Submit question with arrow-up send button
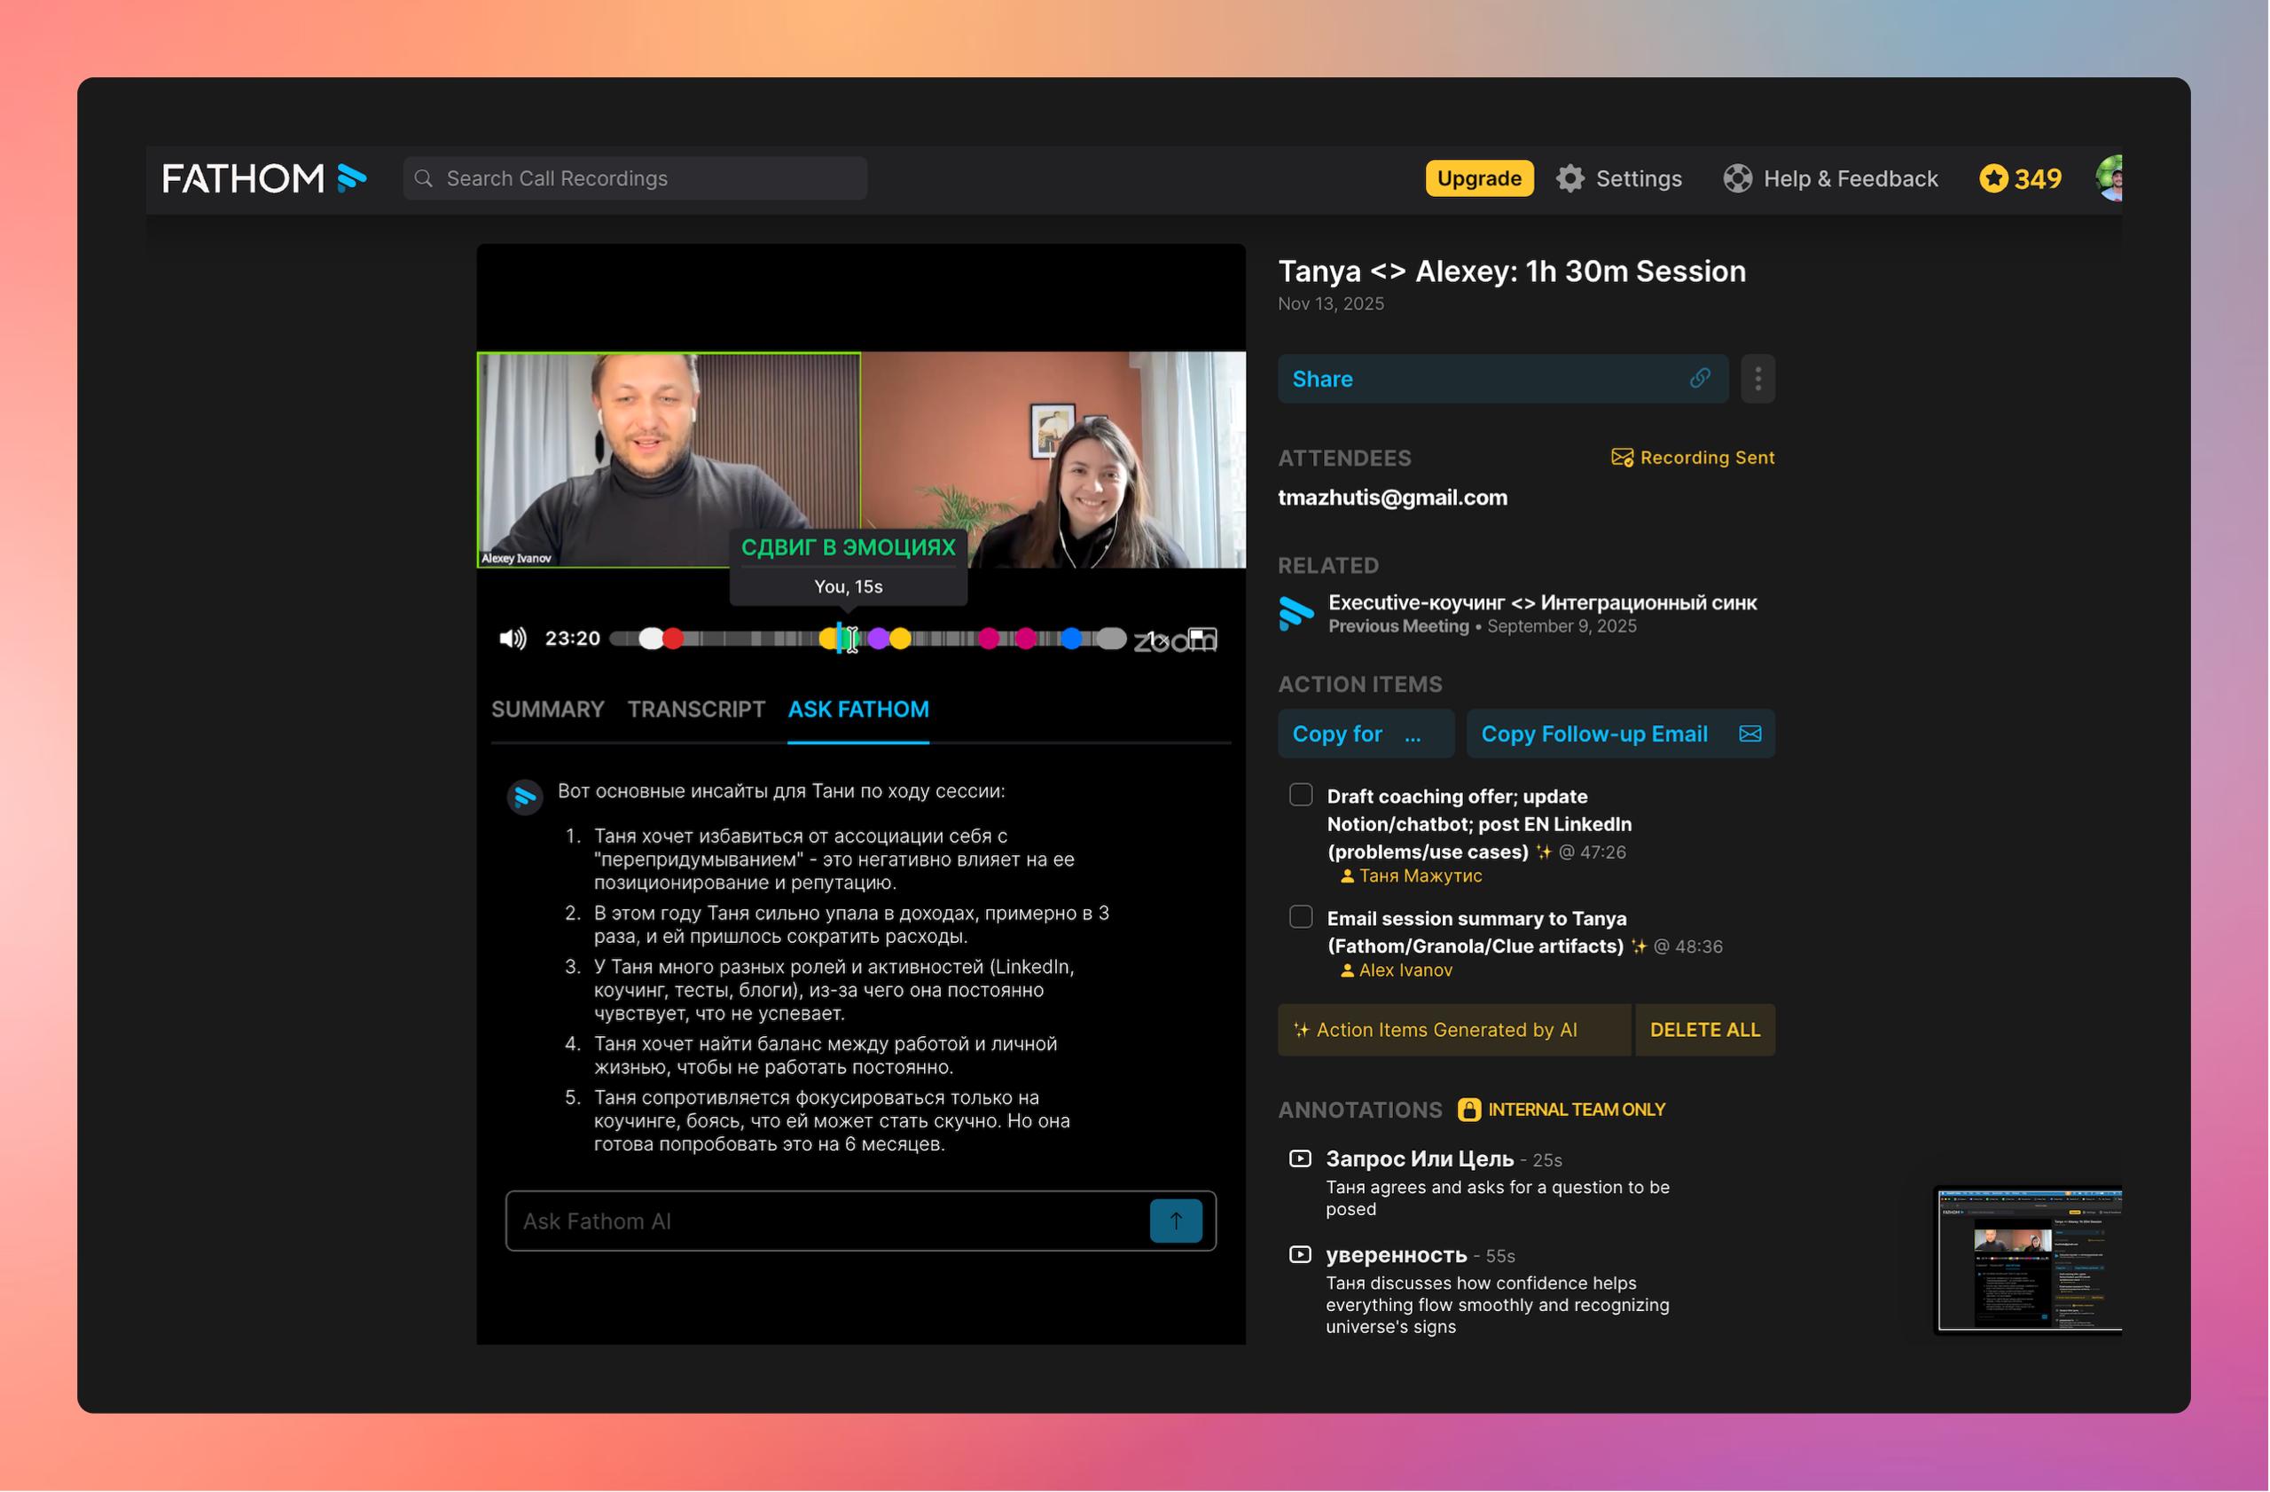 1175,1221
